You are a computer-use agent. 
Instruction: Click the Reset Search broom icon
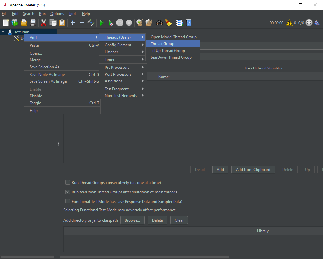(169, 23)
